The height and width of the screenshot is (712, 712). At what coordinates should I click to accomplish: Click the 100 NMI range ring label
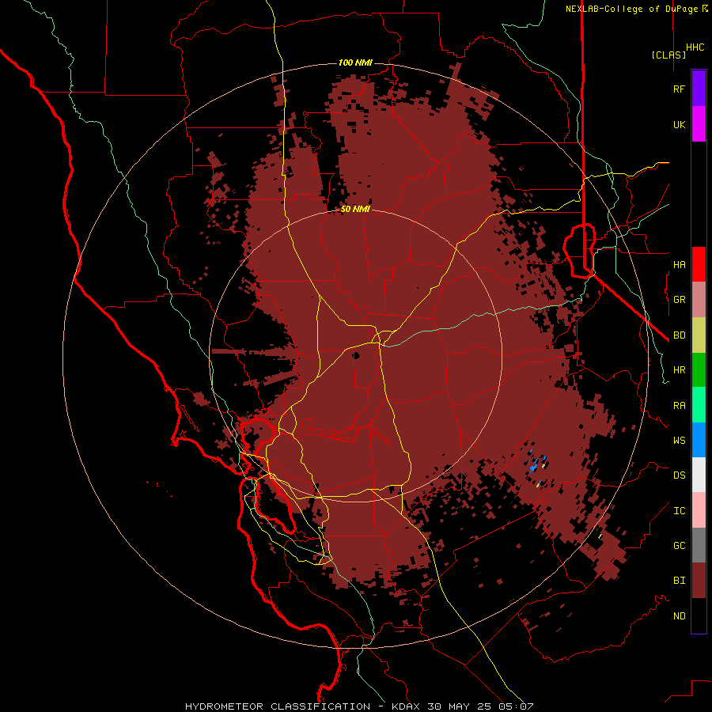(x=355, y=62)
